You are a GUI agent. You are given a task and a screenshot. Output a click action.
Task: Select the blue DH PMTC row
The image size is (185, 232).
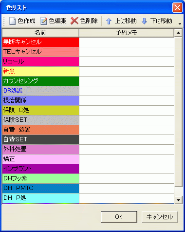41,188
